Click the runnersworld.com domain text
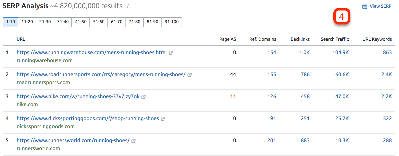 point(38,148)
